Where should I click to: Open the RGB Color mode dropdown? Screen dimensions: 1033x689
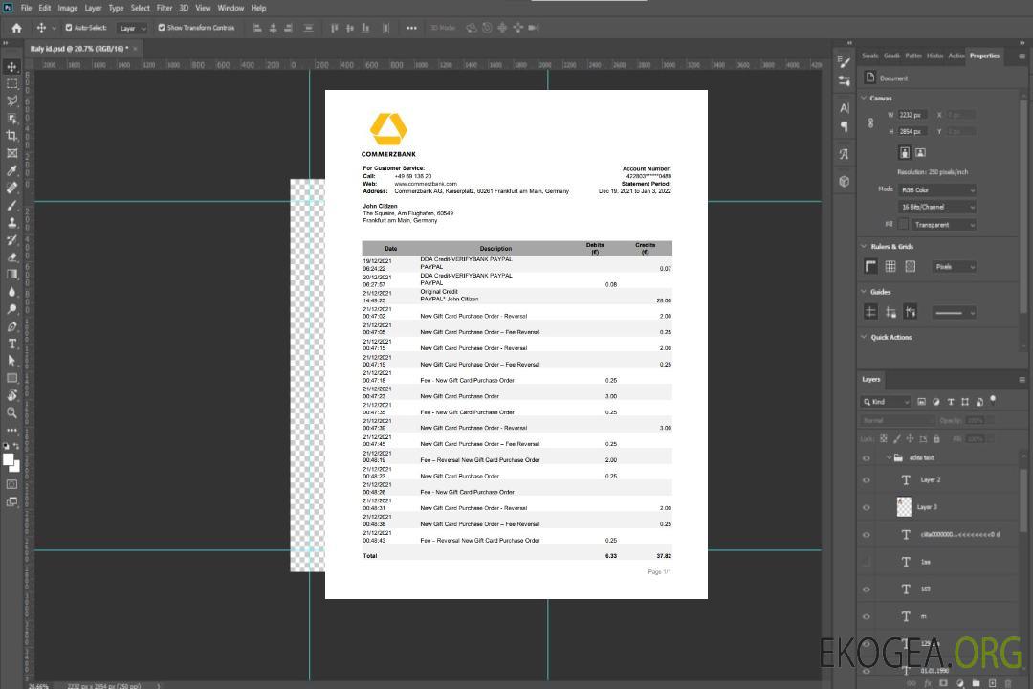pos(937,189)
